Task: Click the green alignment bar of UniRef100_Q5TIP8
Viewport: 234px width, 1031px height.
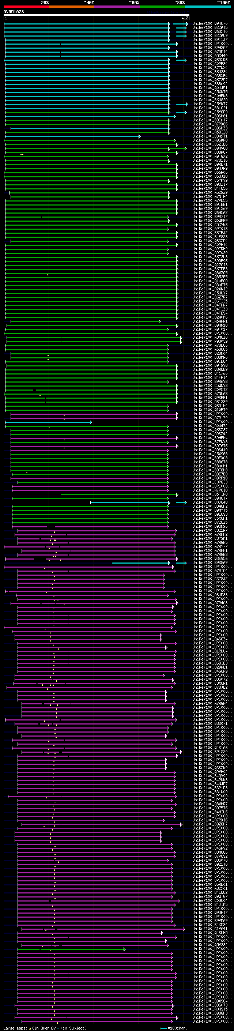Action: [x=120, y=494]
